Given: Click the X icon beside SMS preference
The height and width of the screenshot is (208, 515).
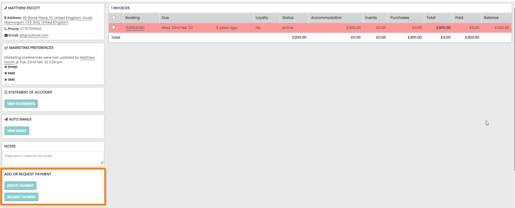Looking at the screenshot, I should coord(5,80).
